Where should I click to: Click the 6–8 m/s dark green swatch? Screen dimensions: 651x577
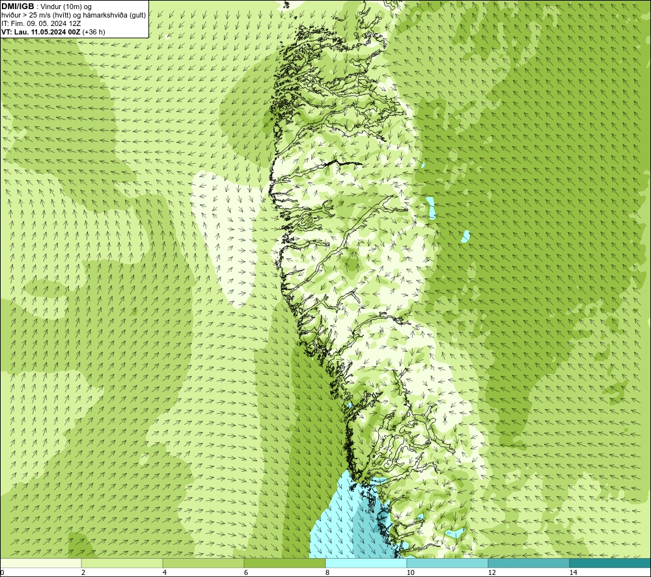click(285, 563)
